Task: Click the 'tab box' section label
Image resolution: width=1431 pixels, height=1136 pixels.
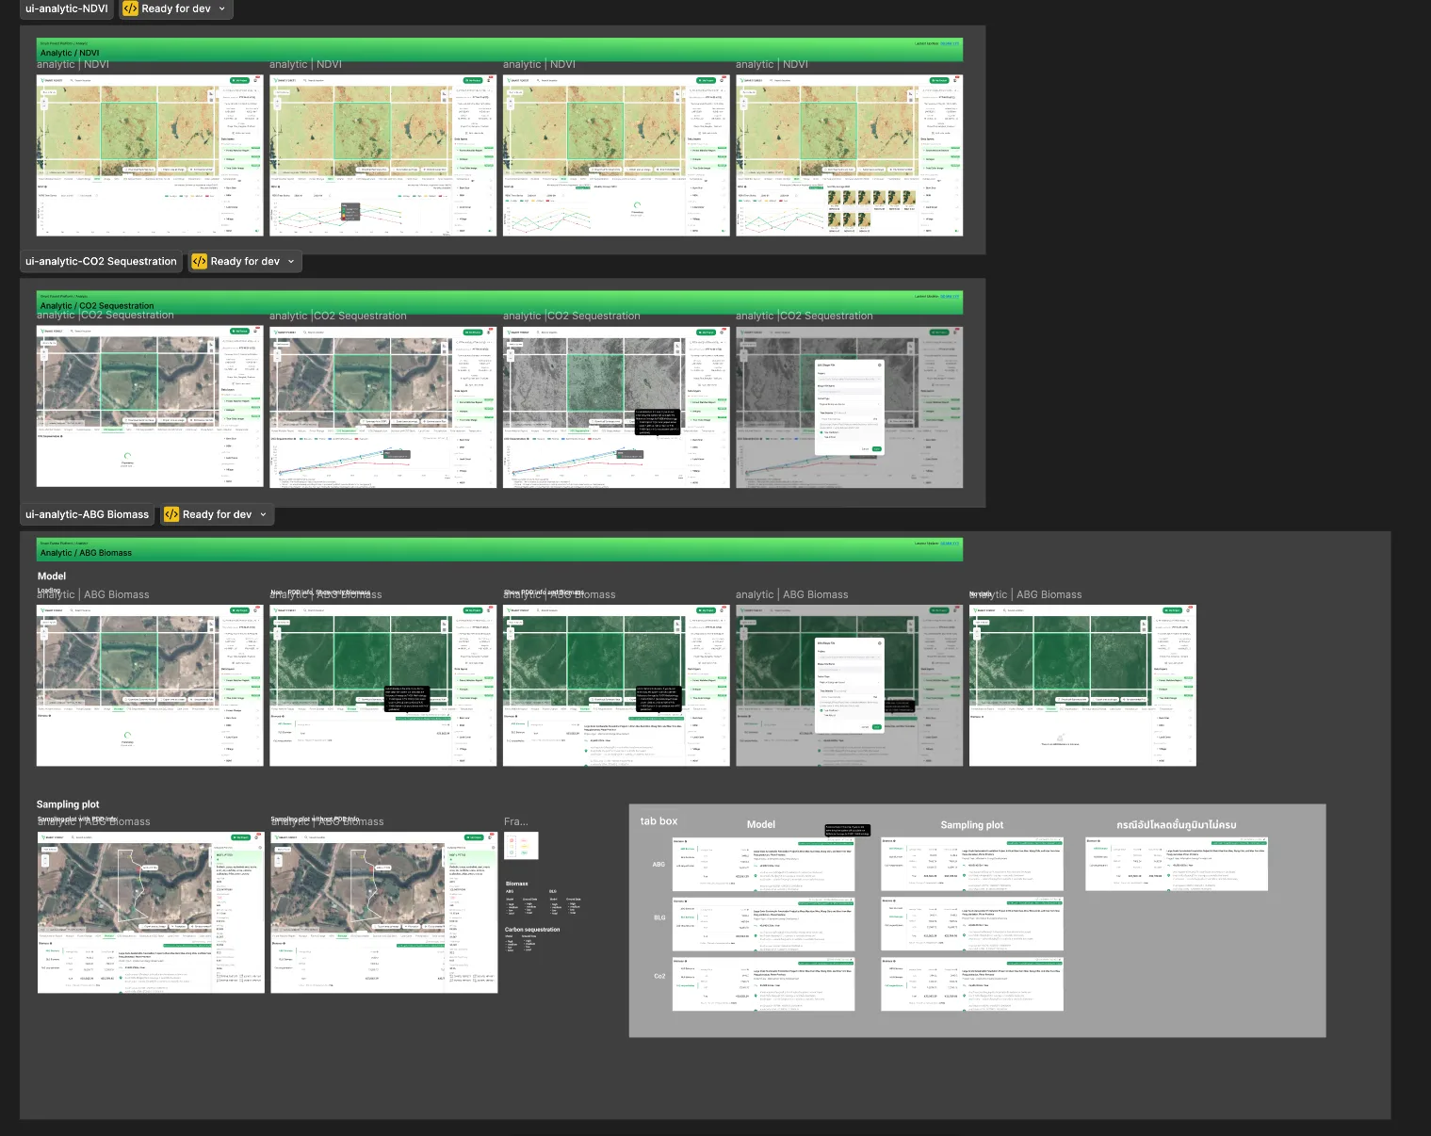Action: tap(659, 821)
